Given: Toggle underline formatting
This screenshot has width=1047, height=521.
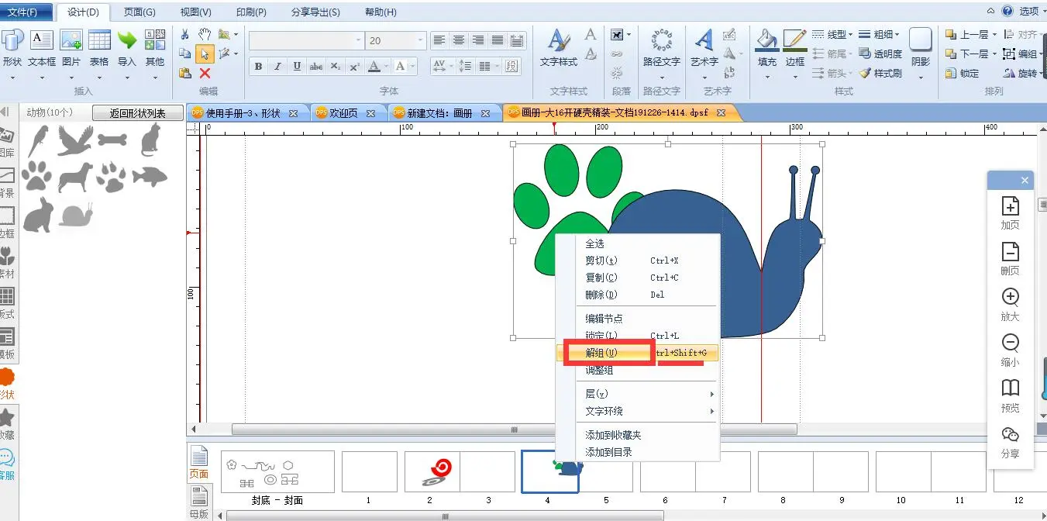Looking at the screenshot, I should pyautogui.click(x=297, y=67).
